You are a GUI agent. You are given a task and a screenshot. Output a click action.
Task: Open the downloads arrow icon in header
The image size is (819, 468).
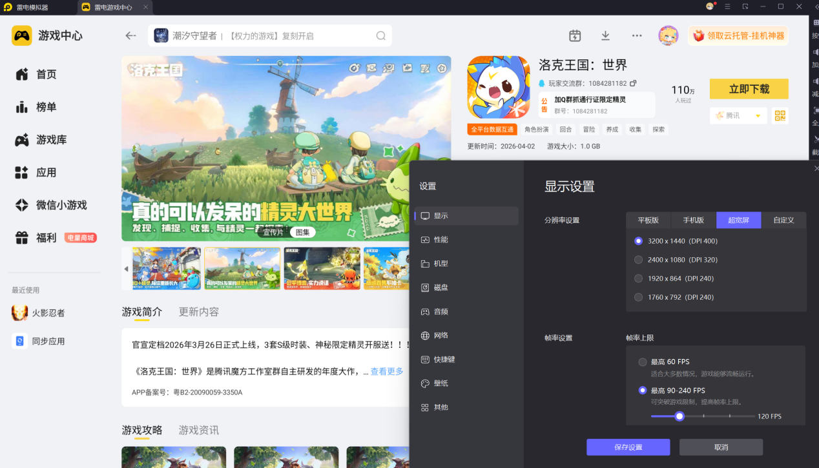click(x=605, y=35)
